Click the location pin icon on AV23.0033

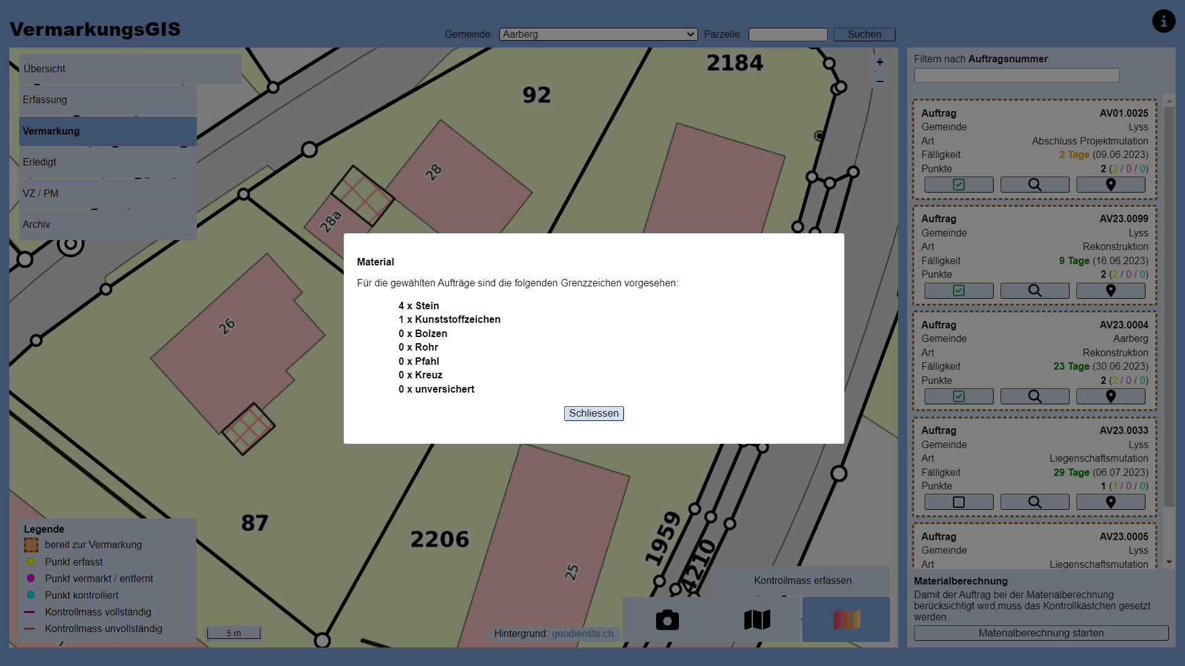click(1110, 501)
